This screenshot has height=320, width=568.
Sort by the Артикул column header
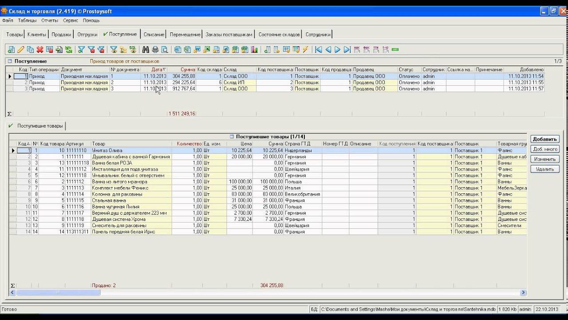pos(78,144)
